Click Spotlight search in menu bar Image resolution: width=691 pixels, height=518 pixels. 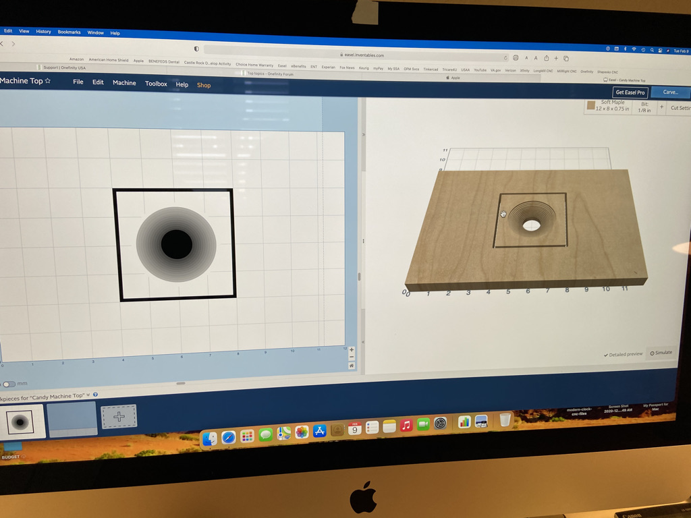coord(652,50)
